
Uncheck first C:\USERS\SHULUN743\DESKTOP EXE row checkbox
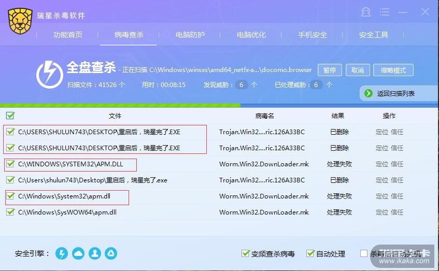point(10,132)
